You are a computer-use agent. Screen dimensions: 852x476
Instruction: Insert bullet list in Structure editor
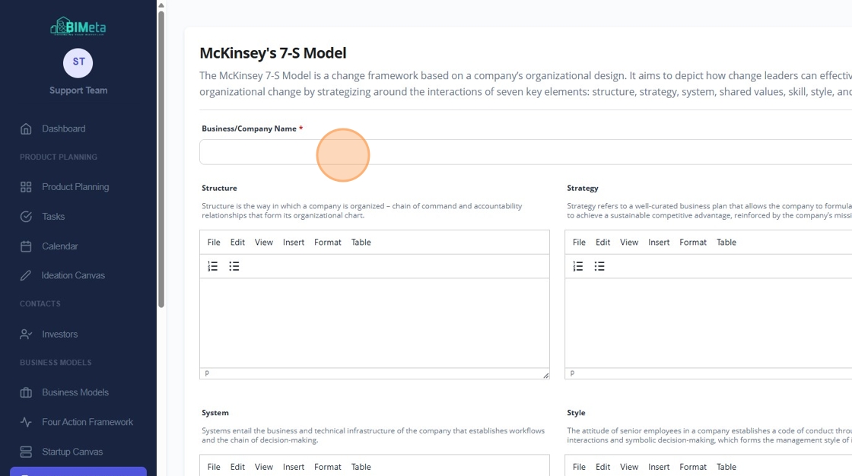(x=234, y=266)
